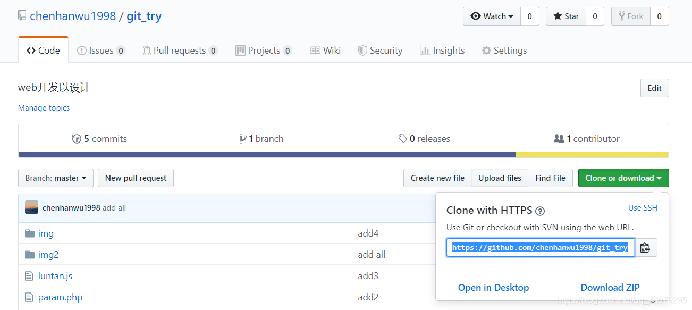Toggle the Clone or download dropdown
The height and width of the screenshot is (310, 692).
pos(623,178)
